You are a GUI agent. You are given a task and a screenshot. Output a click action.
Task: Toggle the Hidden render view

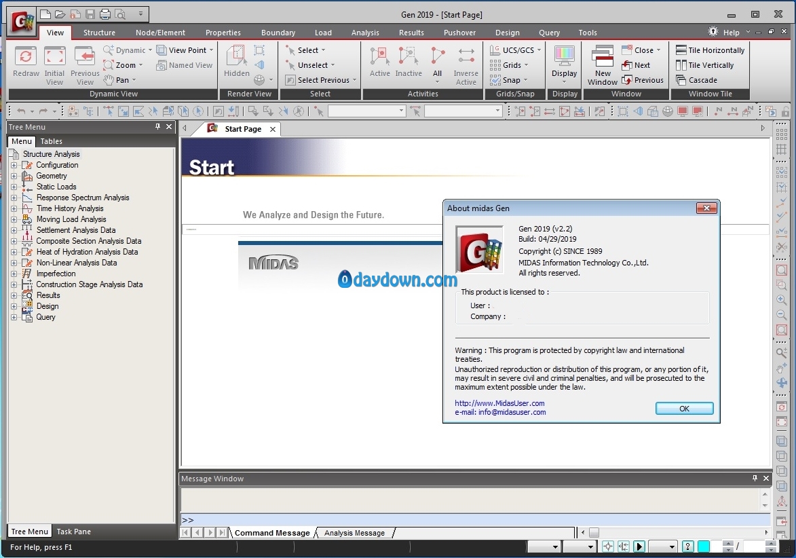pyautogui.click(x=237, y=62)
